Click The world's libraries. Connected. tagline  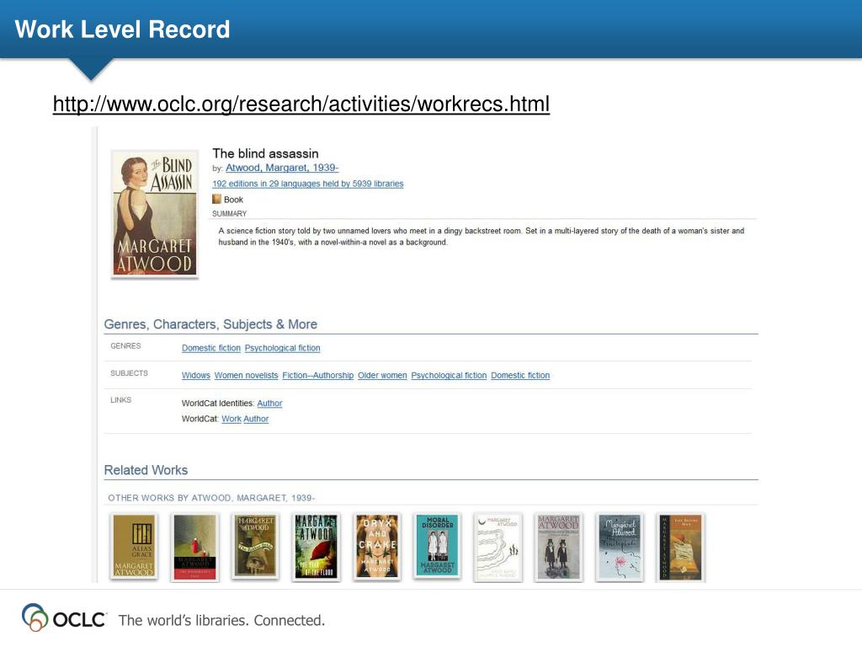(221, 621)
